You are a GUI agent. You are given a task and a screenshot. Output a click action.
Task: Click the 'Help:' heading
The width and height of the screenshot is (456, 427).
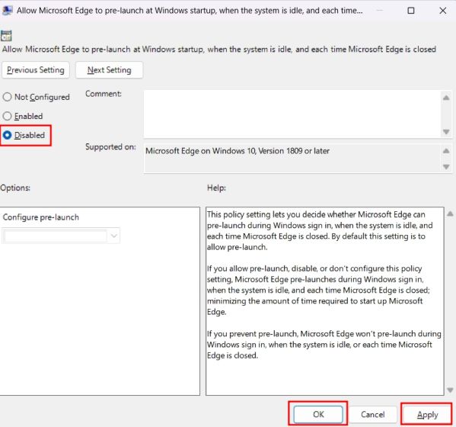(216, 188)
